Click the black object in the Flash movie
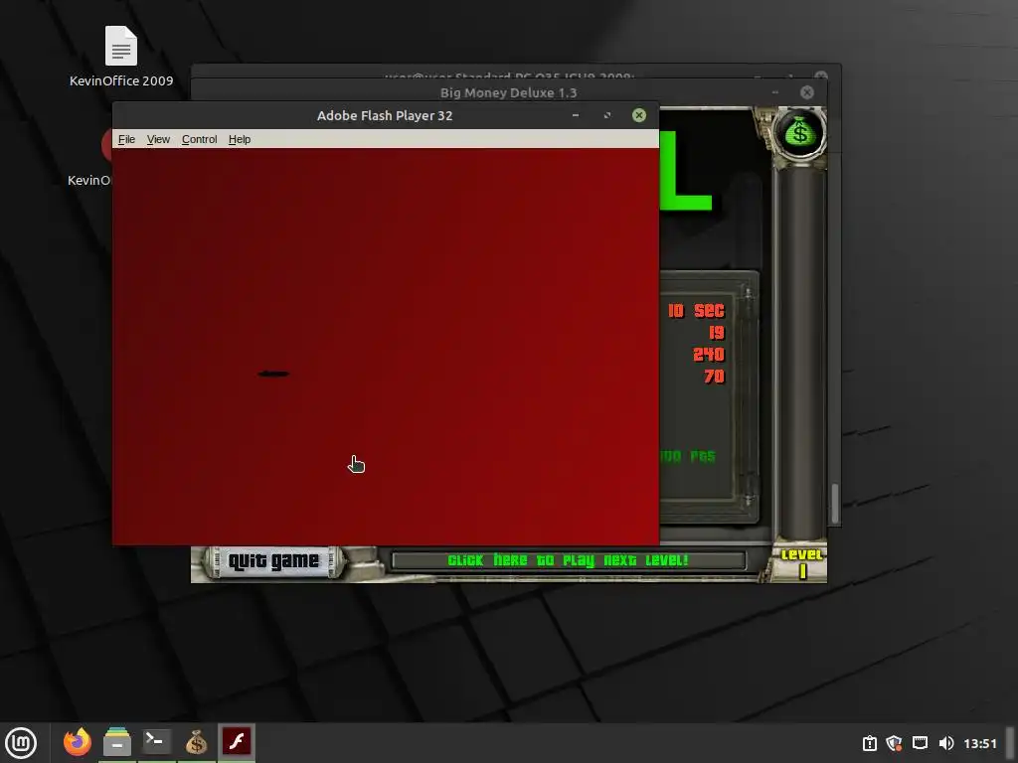Screen dimensions: 1018x763 [x=273, y=374]
